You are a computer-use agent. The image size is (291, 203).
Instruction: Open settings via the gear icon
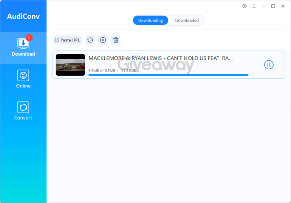tap(245, 6)
